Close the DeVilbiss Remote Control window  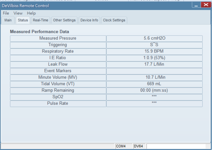206,5
